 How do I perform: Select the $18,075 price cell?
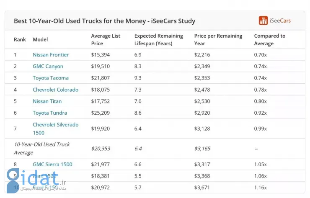(x=101, y=90)
